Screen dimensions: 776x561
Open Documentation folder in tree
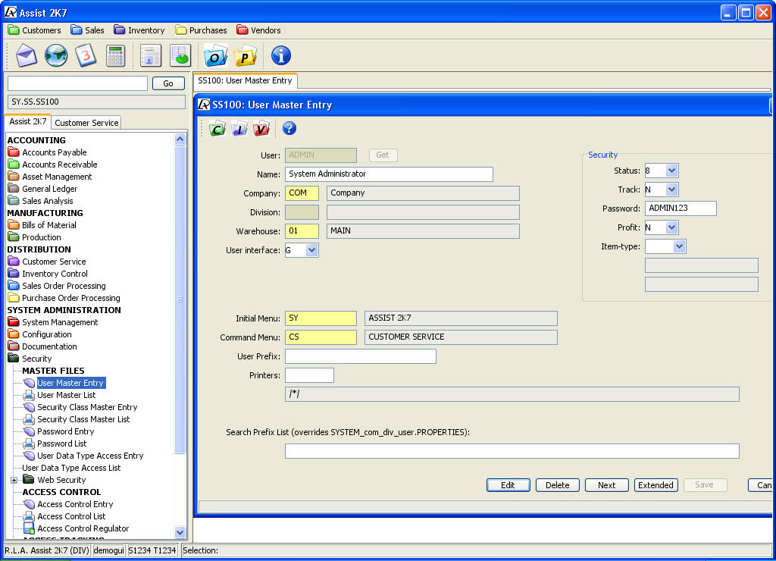point(42,346)
